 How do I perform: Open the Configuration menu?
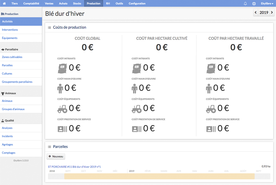[137, 3]
